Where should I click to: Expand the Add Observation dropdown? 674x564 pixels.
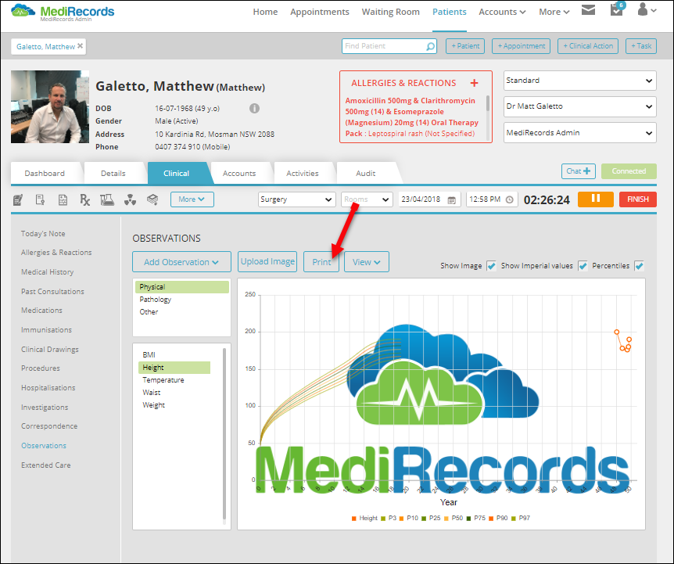[x=181, y=262]
